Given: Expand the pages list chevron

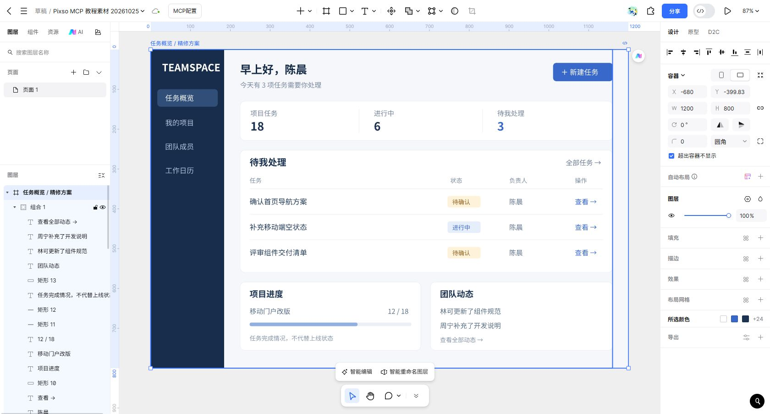Looking at the screenshot, I should click(x=99, y=72).
